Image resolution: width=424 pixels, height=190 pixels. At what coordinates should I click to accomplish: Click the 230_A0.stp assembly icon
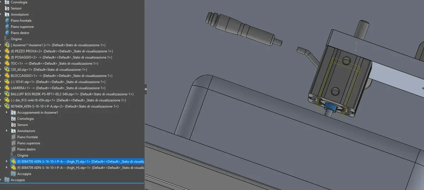(x=7, y=70)
